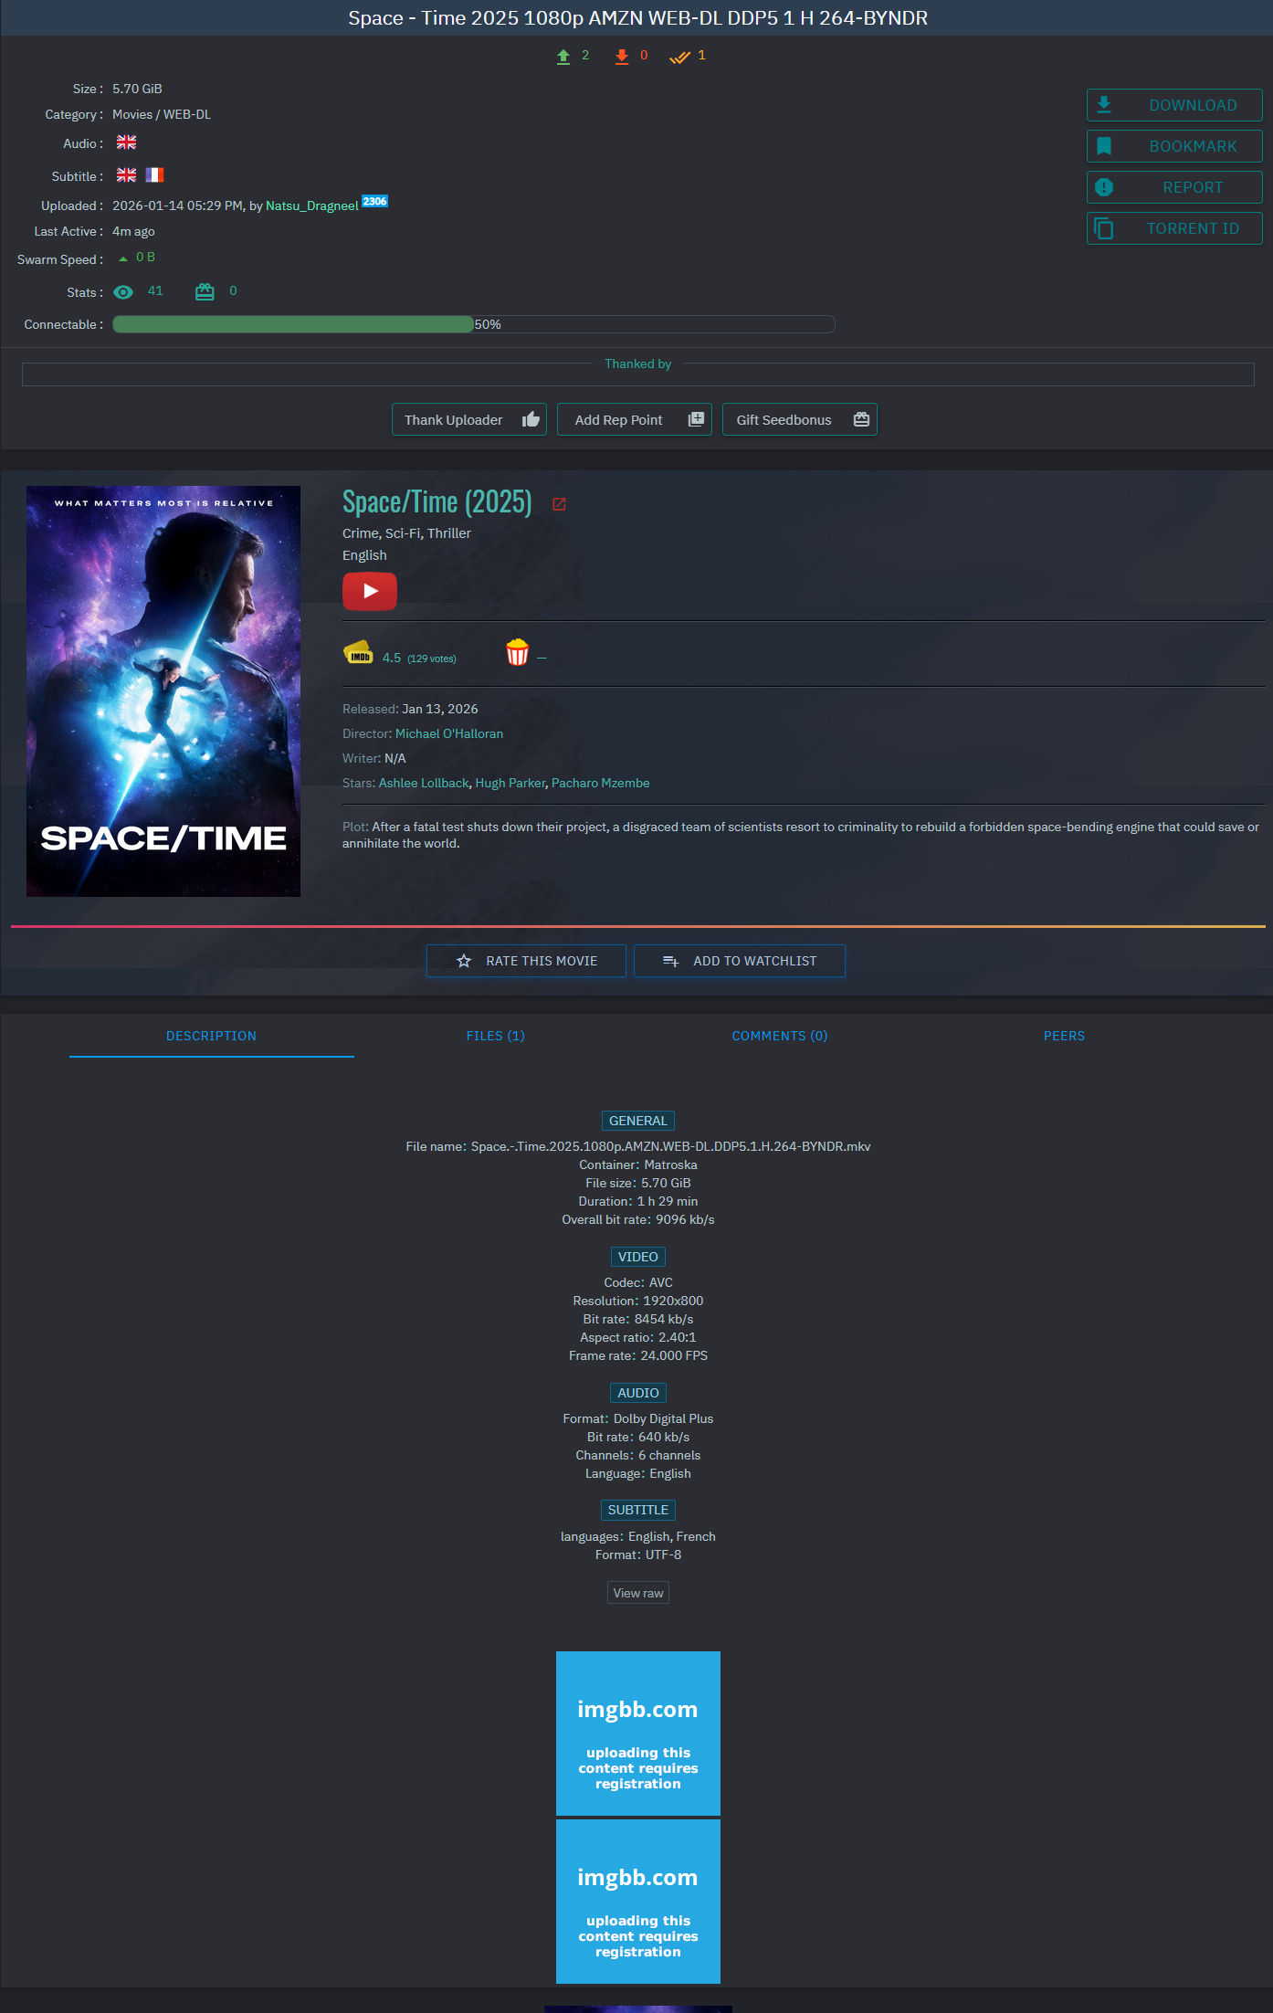1273x2013 pixels.
Task: Click the plus icon on Add Rep Point
Action: coord(696,419)
